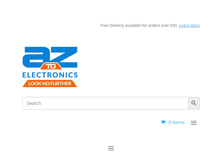
Task: Click the orange TO badge in the logo
Action: (51, 66)
